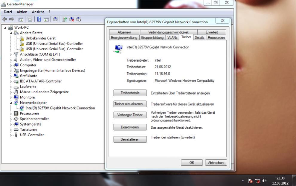Viewport: 296px width, 186px height.
Task: Open the Action Center flag tray icon
Action: coord(250,181)
